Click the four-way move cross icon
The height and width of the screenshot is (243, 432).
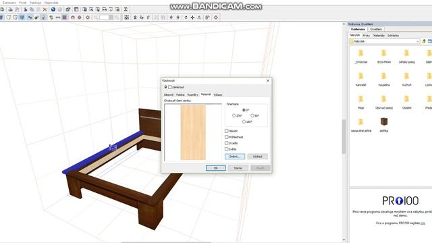point(192,18)
